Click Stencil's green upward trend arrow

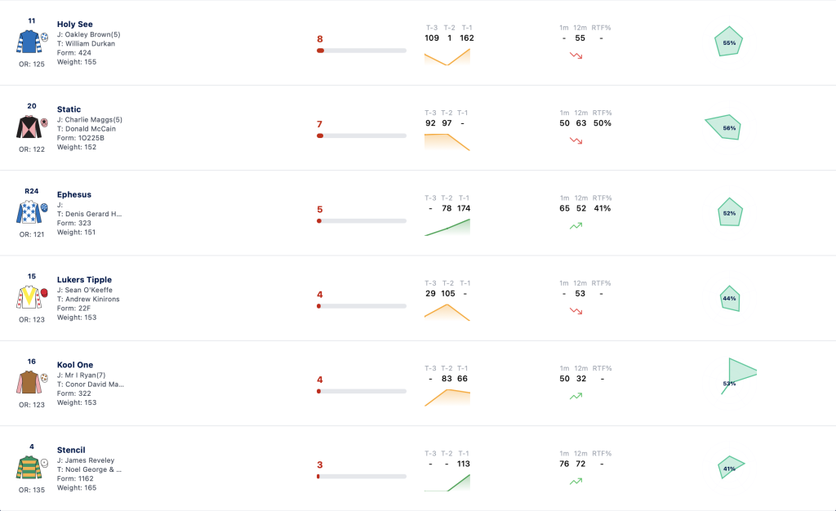point(576,481)
